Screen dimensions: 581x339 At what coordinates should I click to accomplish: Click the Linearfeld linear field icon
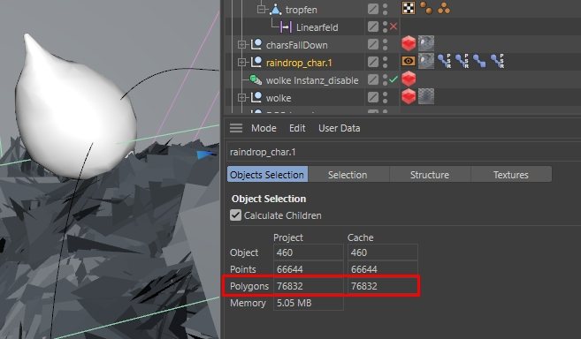point(286,27)
